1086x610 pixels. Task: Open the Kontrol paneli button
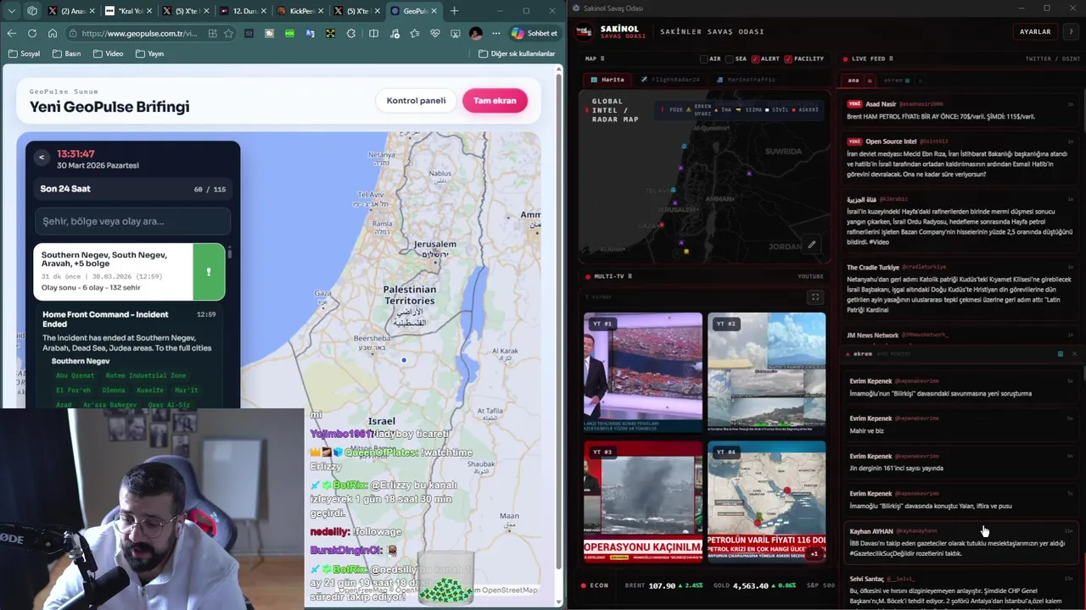coord(416,101)
